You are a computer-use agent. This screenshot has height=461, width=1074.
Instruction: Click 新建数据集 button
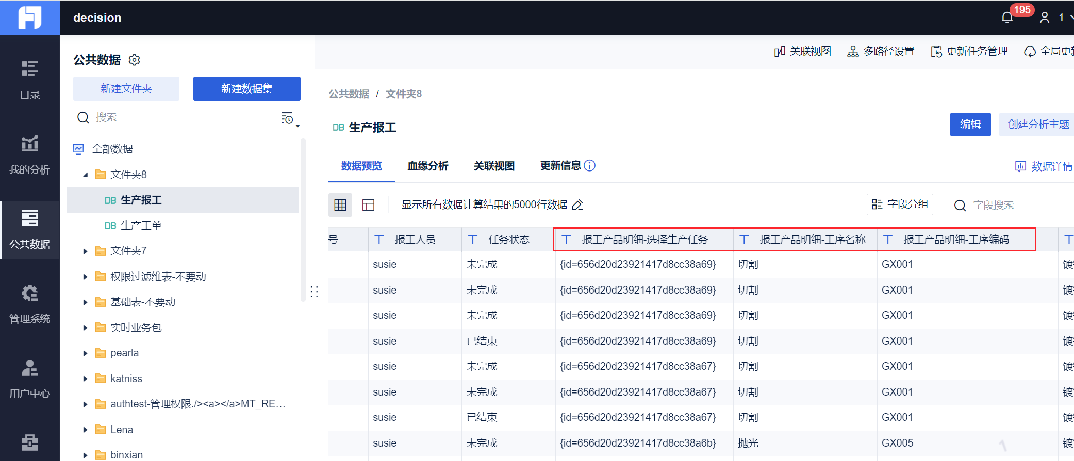coord(247,89)
